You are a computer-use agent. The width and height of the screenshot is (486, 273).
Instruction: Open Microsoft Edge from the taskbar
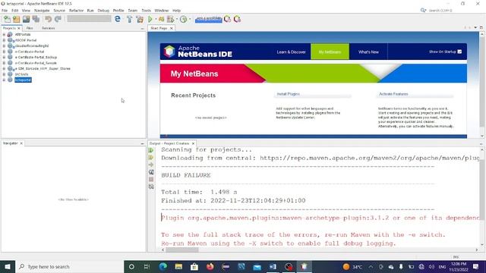163,266
